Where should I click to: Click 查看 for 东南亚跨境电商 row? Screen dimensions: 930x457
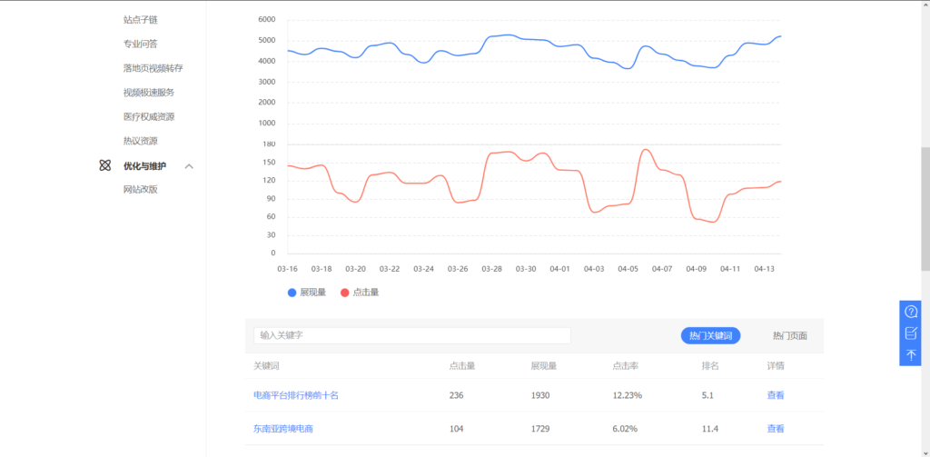(776, 429)
